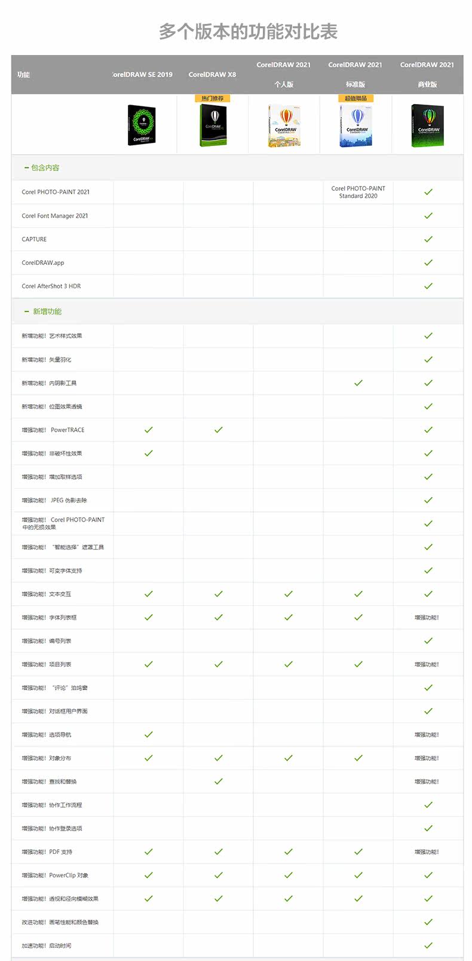Click the CorelDRAW X8 product box
This screenshot has height=961, width=472.
[x=213, y=126]
